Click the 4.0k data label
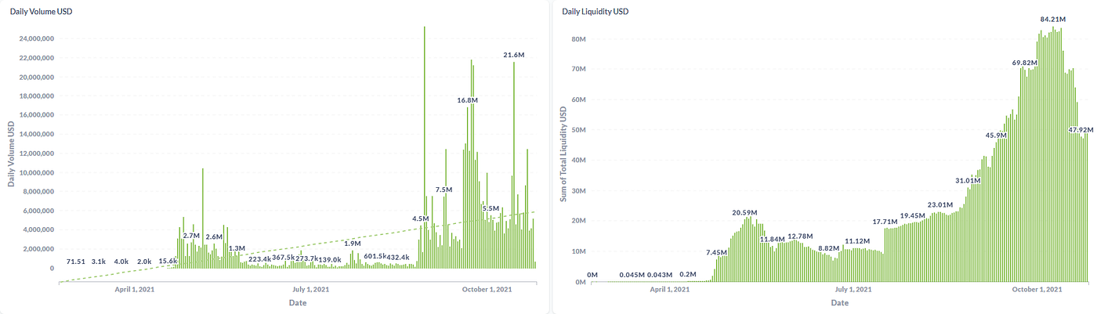Viewport: 1097px width, 314px height. point(121,262)
